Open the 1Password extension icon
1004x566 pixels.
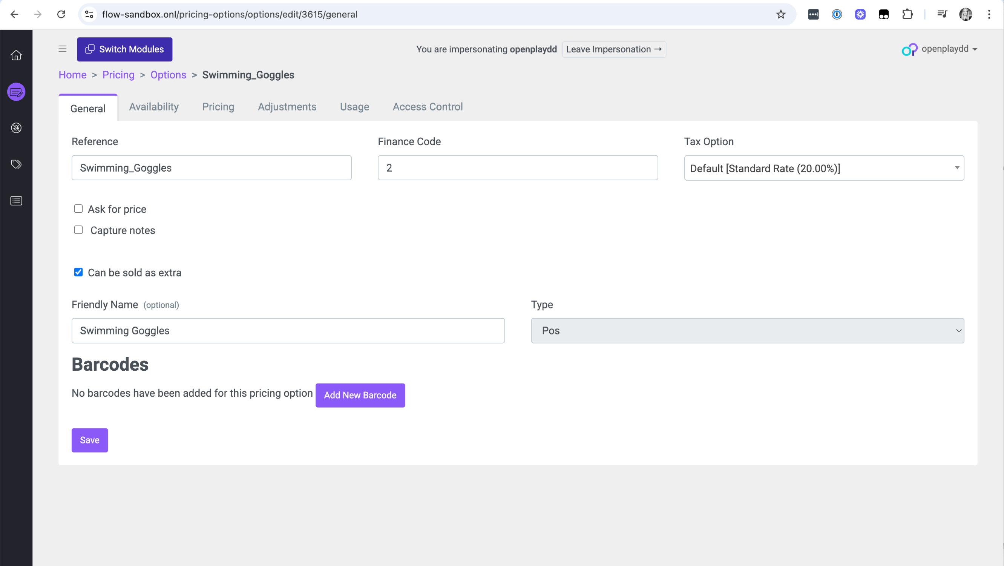point(837,14)
